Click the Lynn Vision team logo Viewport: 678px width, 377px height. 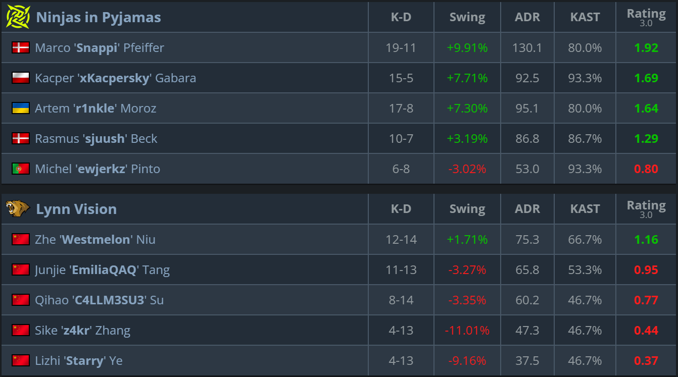click(x=18, y=209)
